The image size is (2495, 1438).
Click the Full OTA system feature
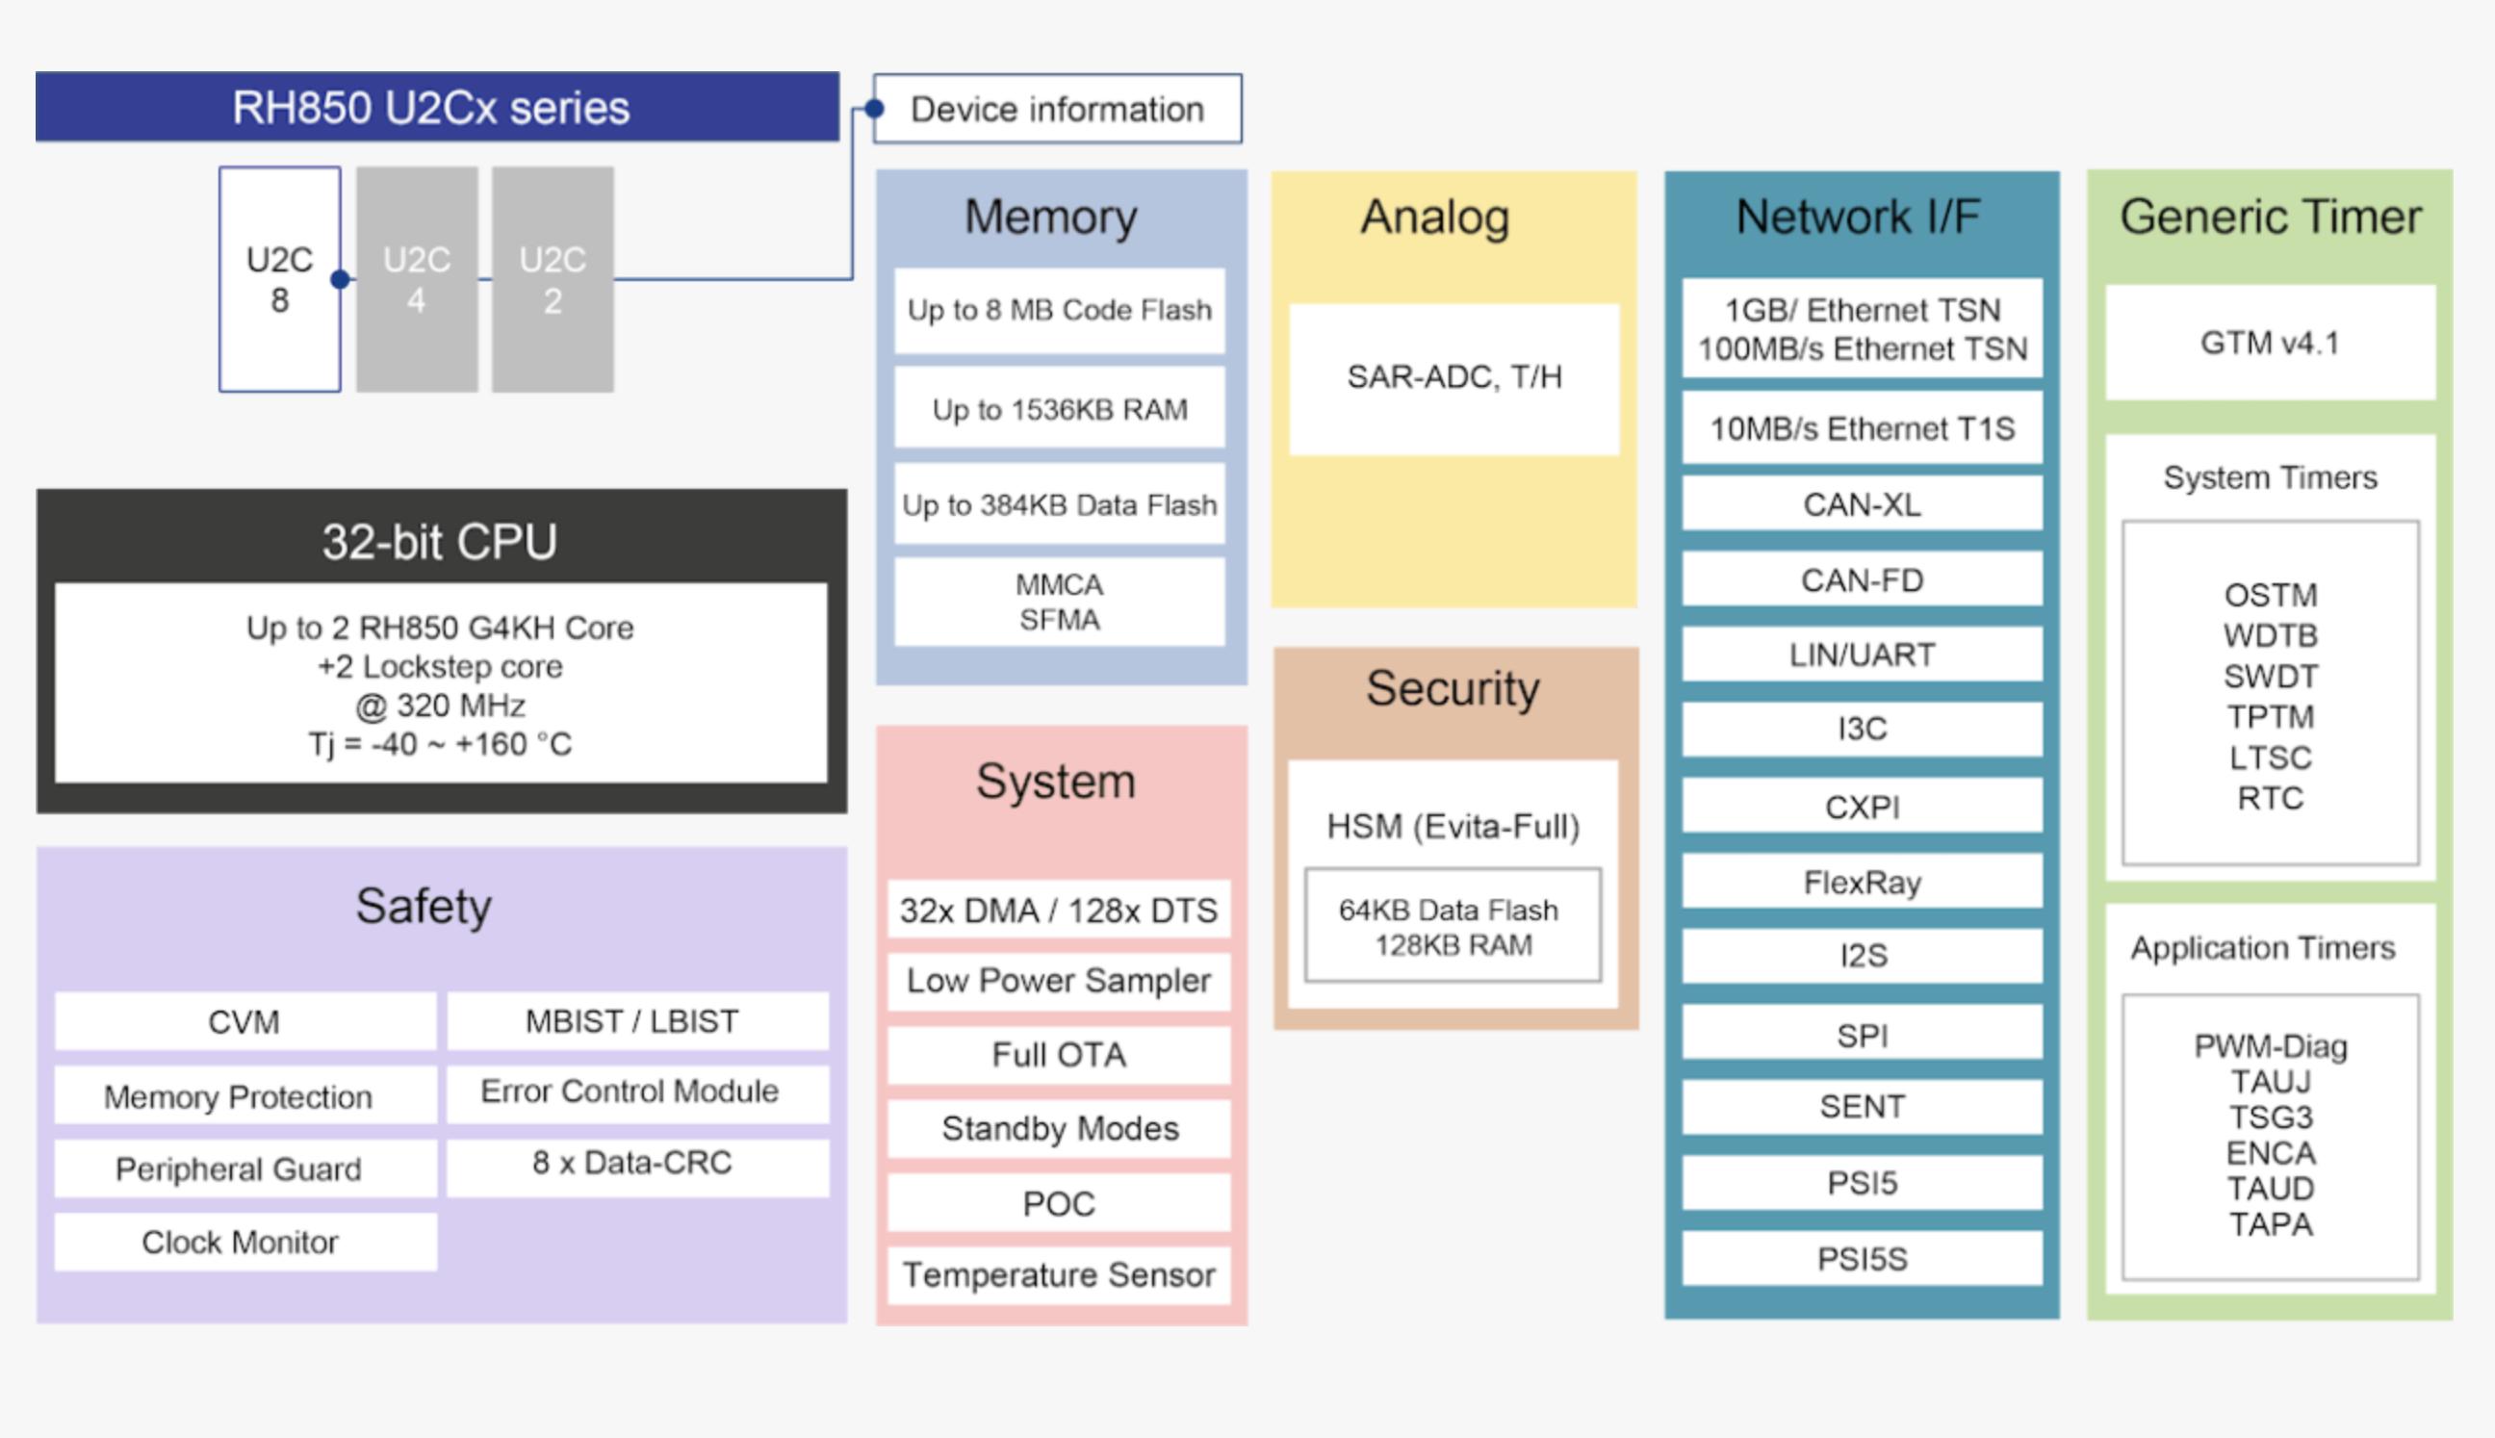pyautogui.click(x=1058, y=1055)
